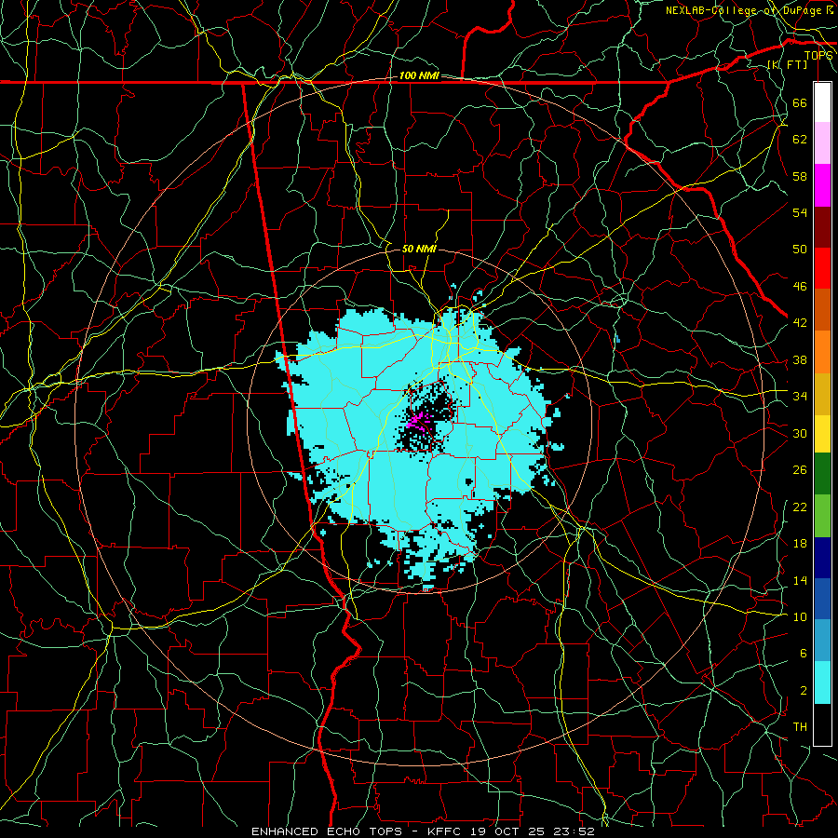Click the "50" scale label
The width and height of the screenshot is (838, 838).
(800, 250)
